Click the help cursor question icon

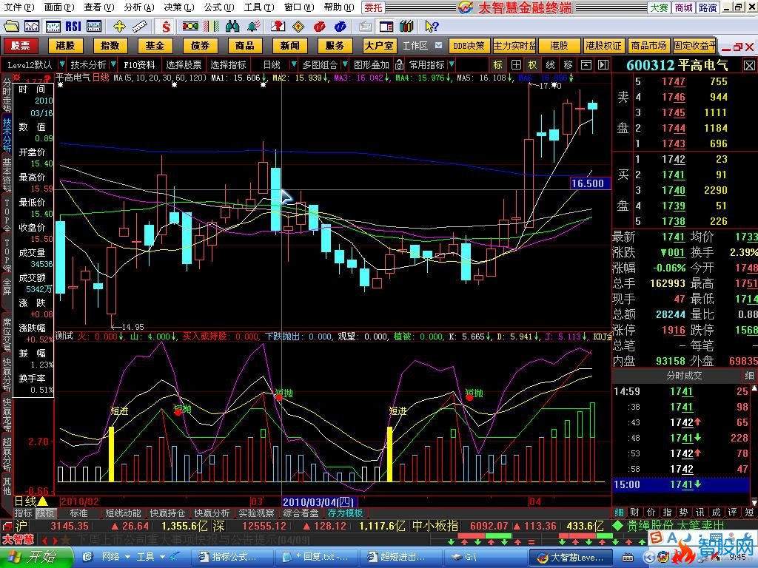[432, 26]
